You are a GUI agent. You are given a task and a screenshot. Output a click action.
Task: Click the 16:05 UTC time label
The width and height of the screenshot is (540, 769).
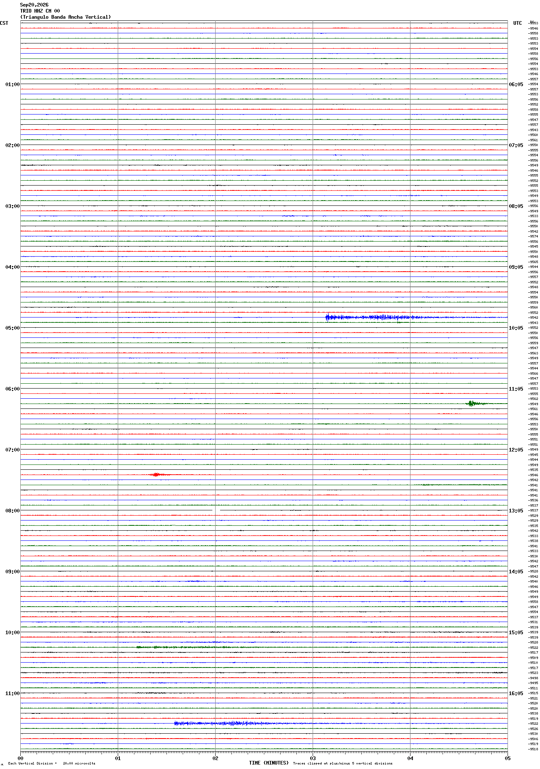coord(516,693)
